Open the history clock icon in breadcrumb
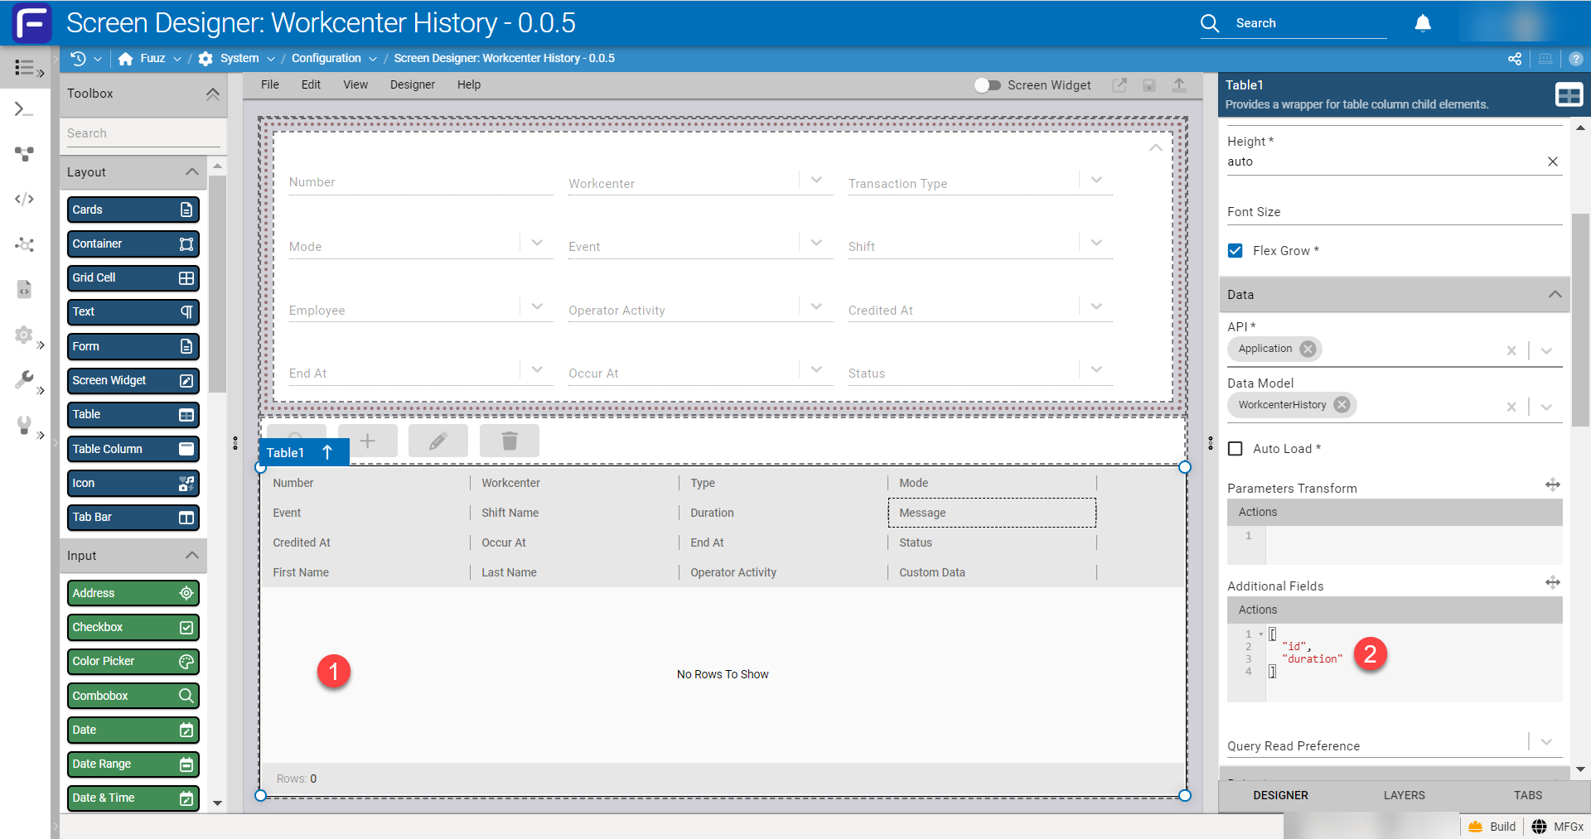The width and height of the screenshot is (1591, 839). (79, 58)
